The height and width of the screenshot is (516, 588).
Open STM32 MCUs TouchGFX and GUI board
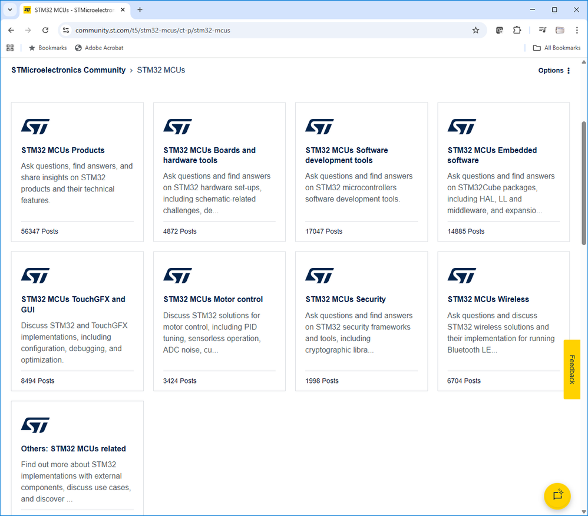coord(73,304)
